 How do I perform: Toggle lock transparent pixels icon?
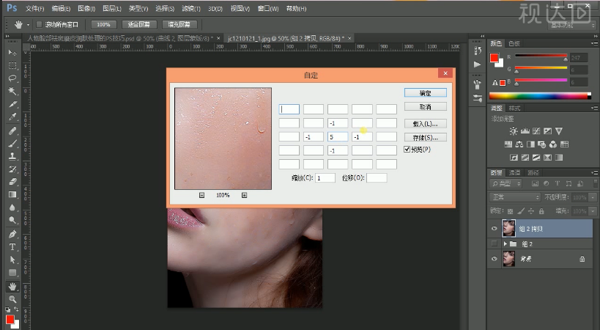[x=510, y=211]
